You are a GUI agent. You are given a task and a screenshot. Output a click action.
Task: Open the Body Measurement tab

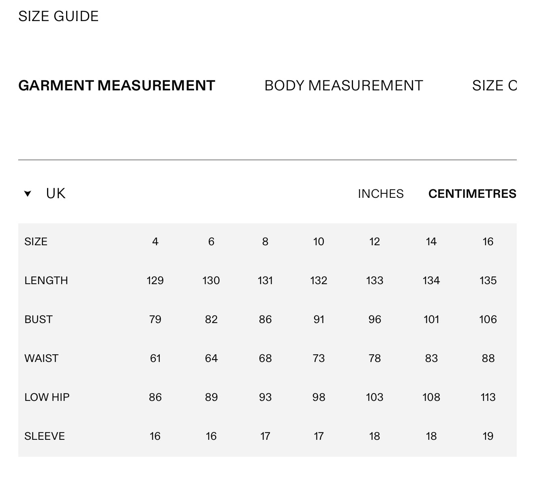pyautogui.click(x=344, y=86)
